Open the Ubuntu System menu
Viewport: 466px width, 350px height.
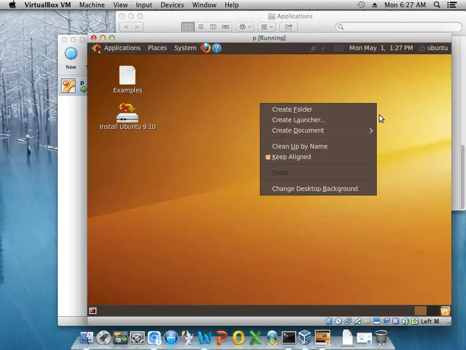pos(185,48)
